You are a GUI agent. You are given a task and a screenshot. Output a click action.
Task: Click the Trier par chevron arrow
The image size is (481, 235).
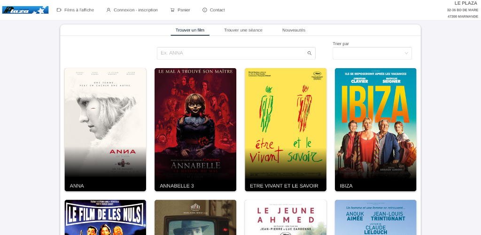[406, 53]
